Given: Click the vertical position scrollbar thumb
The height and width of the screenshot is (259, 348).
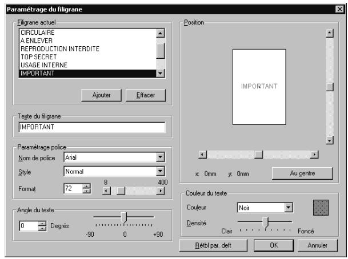Looking at the screenshot, I should pos(330,87).
